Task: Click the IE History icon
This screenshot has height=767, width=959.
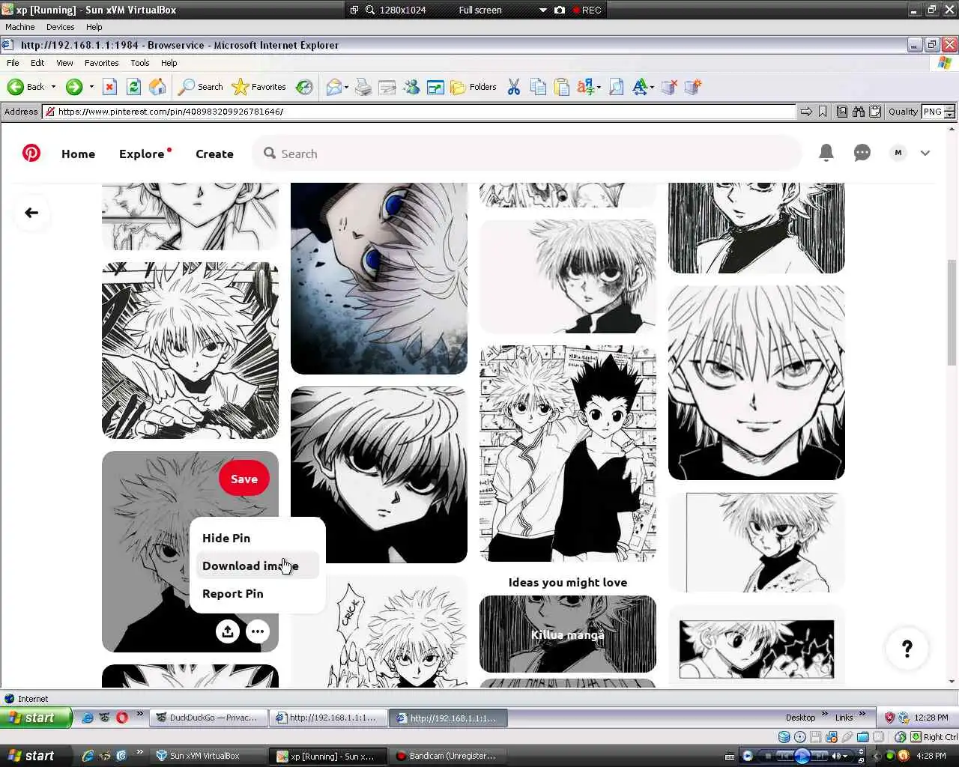Action: [x=304, y=87]
